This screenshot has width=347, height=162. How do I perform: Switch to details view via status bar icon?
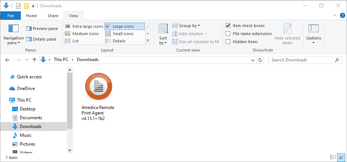(333, 157)
